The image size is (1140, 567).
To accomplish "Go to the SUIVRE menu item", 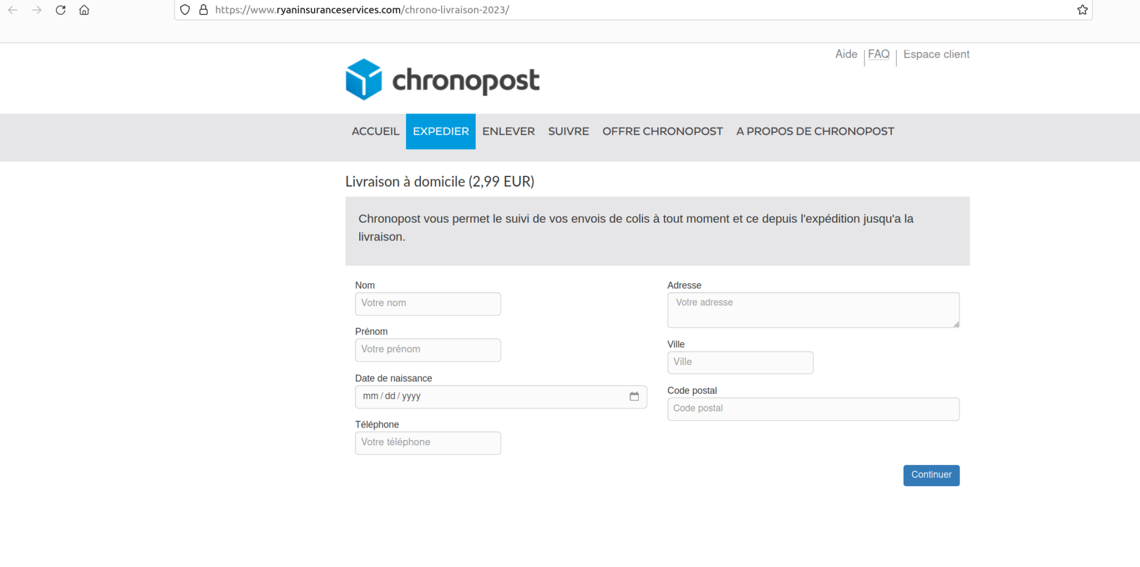I will coord(568,131).
